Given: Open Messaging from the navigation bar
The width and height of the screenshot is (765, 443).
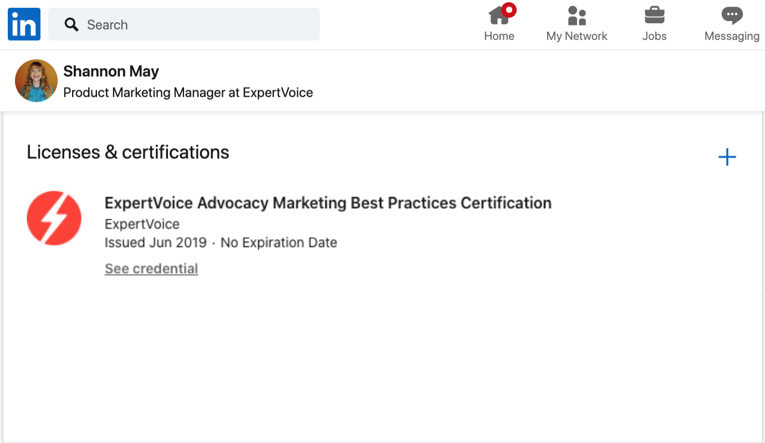Looking at the screenshot, I should pyautogui.click(x=732, y=23).
